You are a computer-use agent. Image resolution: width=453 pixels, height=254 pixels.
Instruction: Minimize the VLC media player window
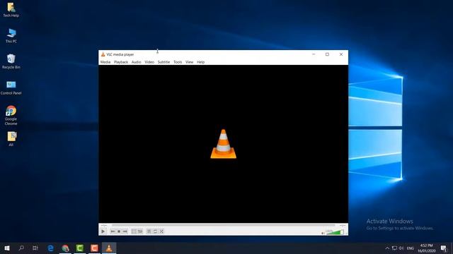tap(314, 54)
